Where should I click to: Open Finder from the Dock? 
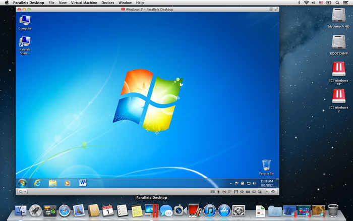21,211
